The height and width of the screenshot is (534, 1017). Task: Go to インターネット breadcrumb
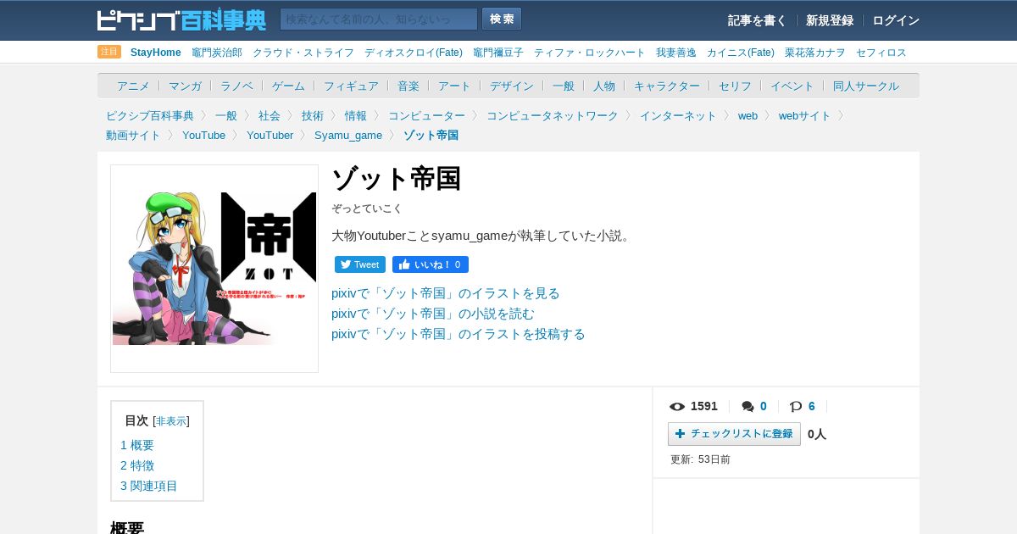tap(678, 115)
